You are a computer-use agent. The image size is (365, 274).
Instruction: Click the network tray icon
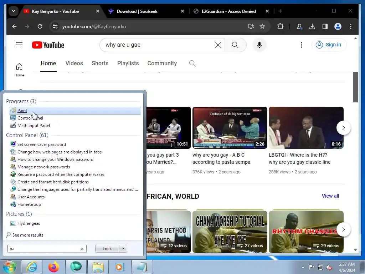(320, 267)
